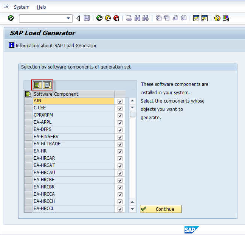Click the Select All icon above table
This screenshot has height=235, width=245.
[37, 85]
